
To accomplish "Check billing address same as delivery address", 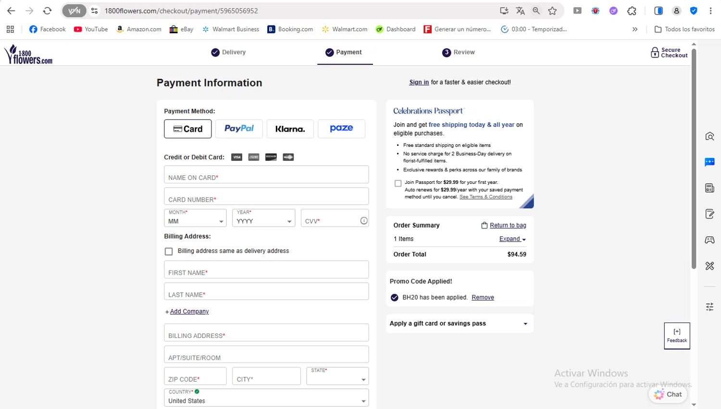I will point(169,252).
